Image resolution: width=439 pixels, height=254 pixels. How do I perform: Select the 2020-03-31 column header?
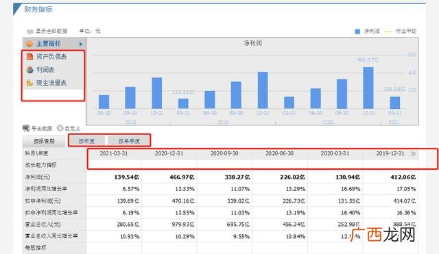(x=335, y=153)
